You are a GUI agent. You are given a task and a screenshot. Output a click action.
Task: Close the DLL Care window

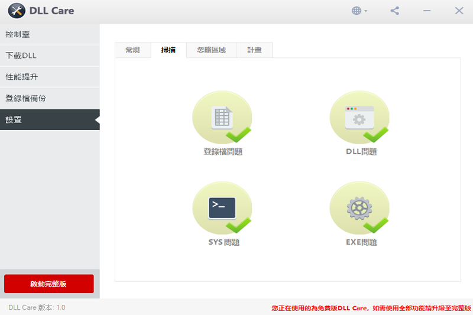[459, 11]
